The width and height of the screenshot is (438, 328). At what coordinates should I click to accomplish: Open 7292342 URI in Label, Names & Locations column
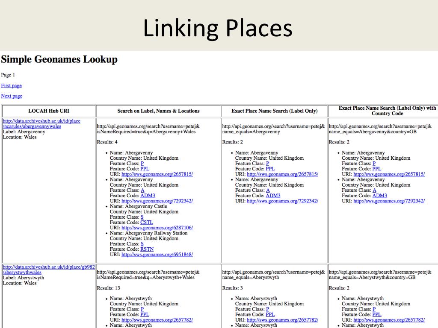(157, 201)
